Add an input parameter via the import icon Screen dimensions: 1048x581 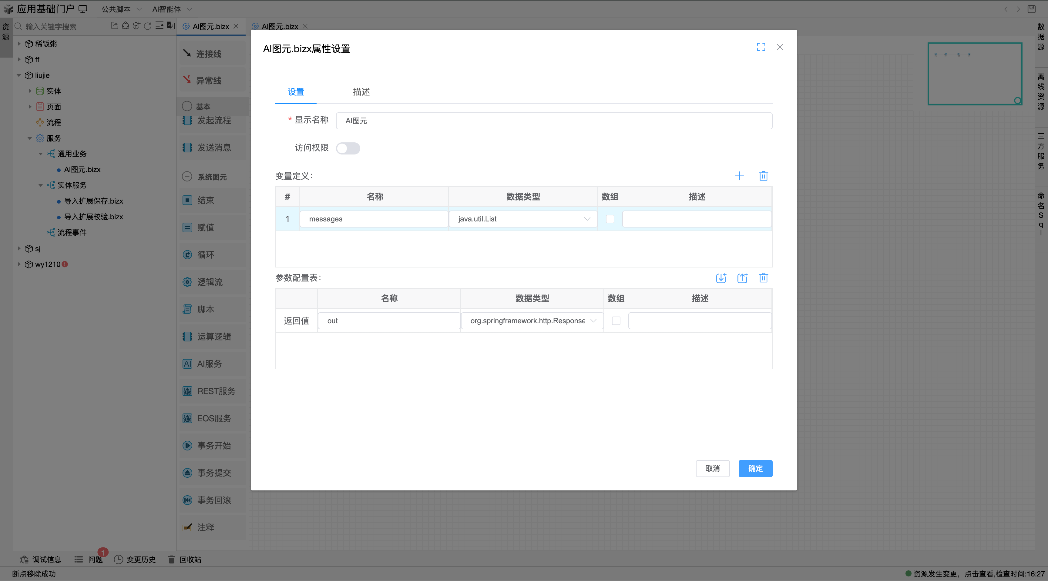click(x=721, y=278)
